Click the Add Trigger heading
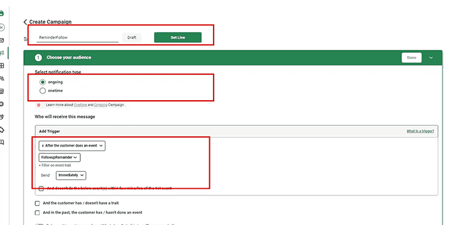The image size is (458, 225). point(50,132)
